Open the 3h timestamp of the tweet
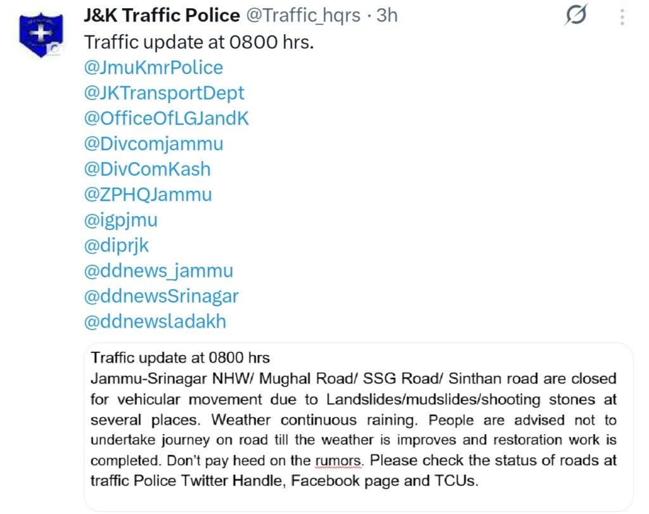The width and height of the screenshot is (649, 514). [387, 15]
